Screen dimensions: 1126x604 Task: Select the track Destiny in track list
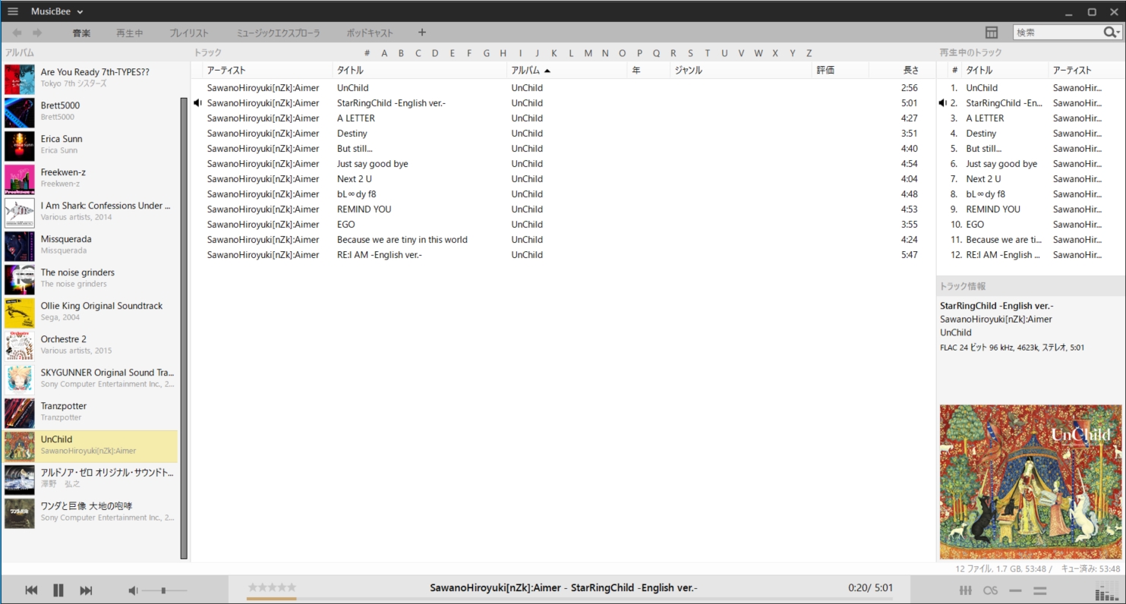563,134
